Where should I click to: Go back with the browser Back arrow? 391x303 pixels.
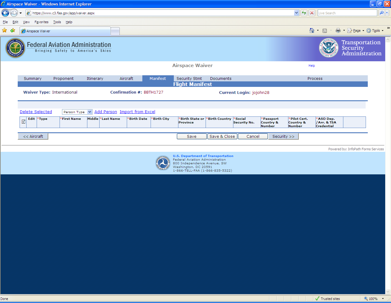click(5, 13)
